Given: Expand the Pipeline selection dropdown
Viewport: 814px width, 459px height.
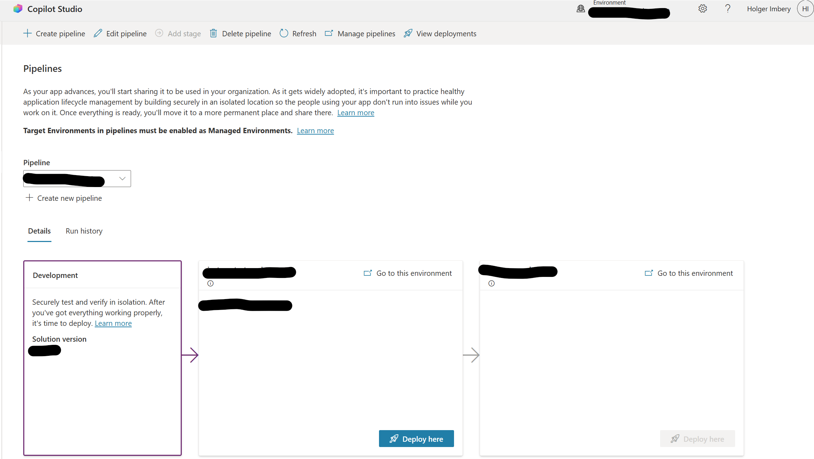Looking at the screenshot, I should coord(122,179).
